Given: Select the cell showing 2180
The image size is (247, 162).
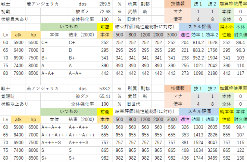Looking at the screenshot, I should [212, 73].
